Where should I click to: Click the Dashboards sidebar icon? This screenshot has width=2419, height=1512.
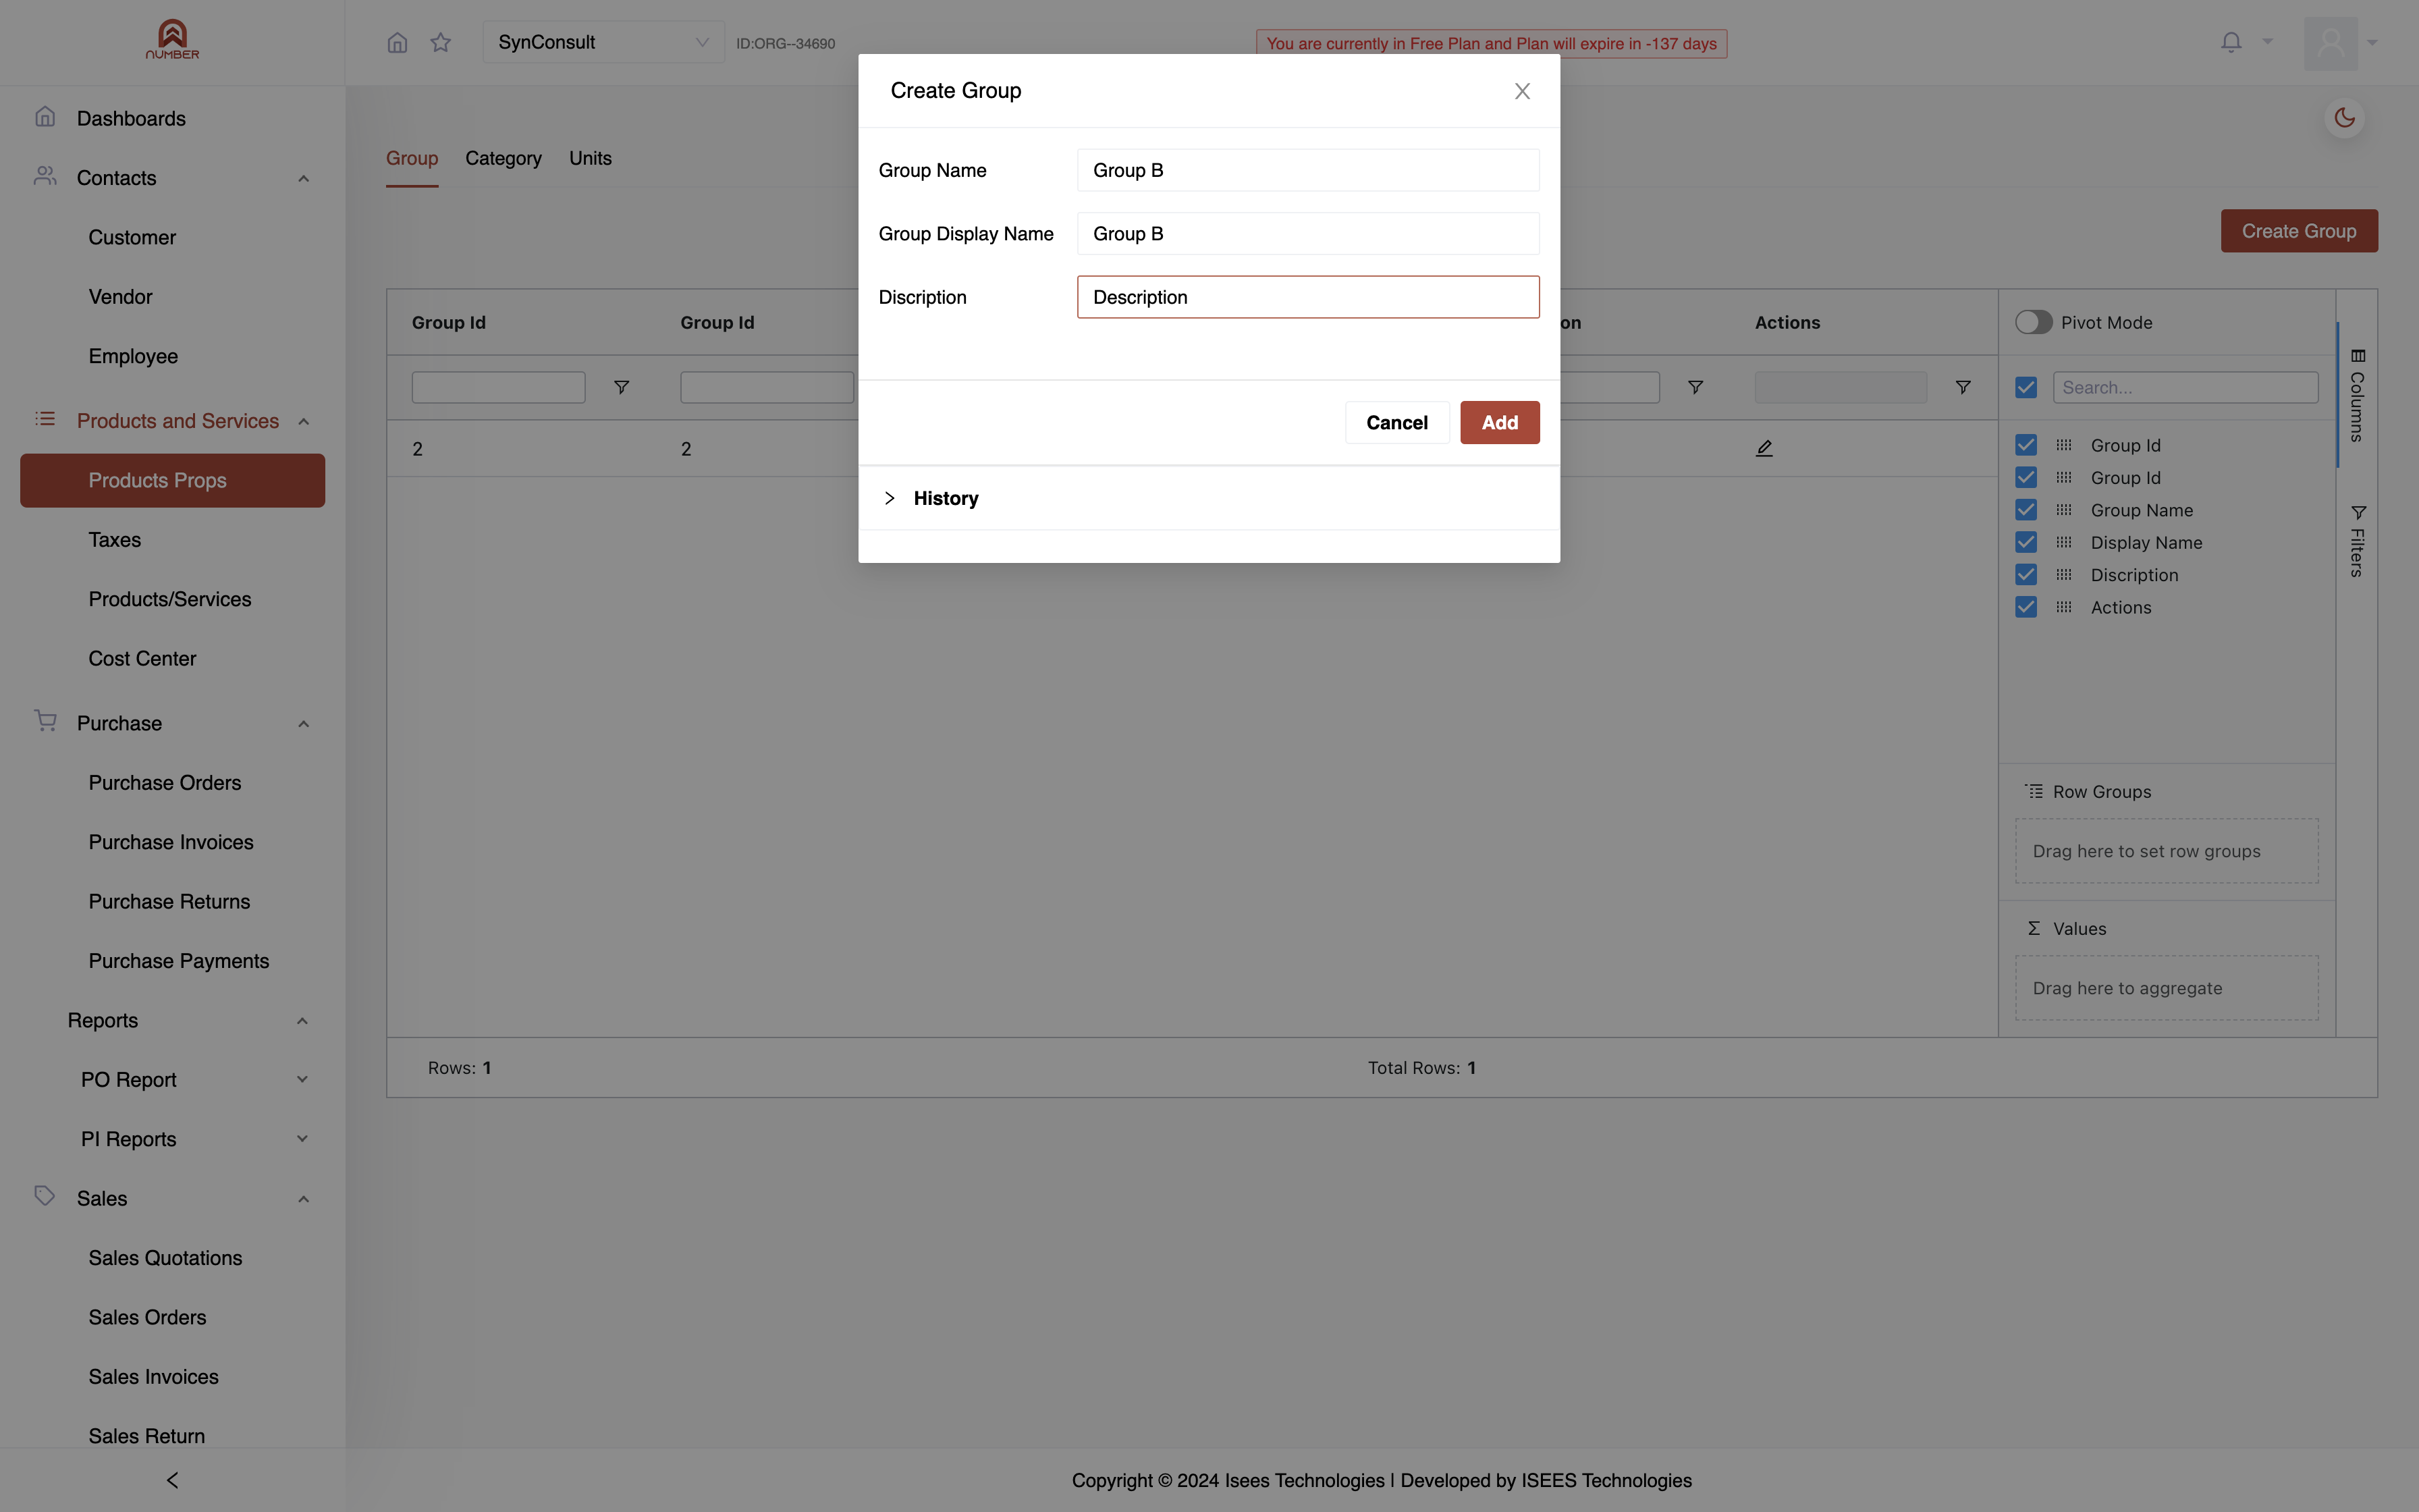(45, 117)
